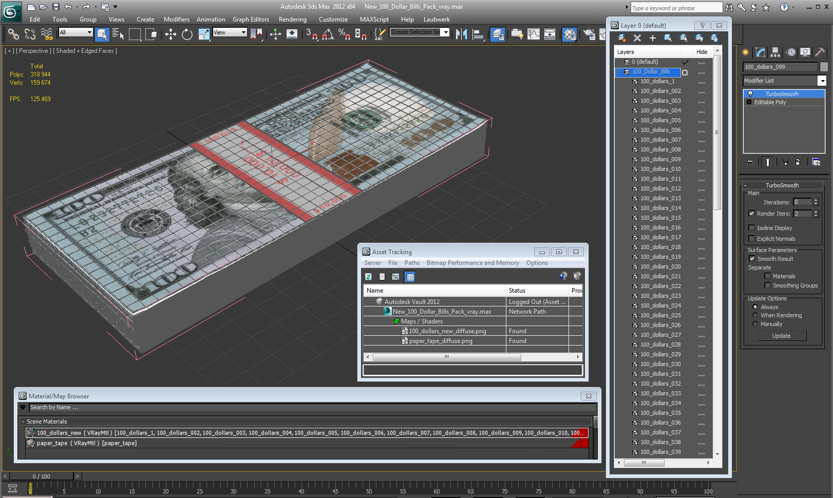Choose the Select and Move tool
The image size is (833, 498).
(171, 34)
